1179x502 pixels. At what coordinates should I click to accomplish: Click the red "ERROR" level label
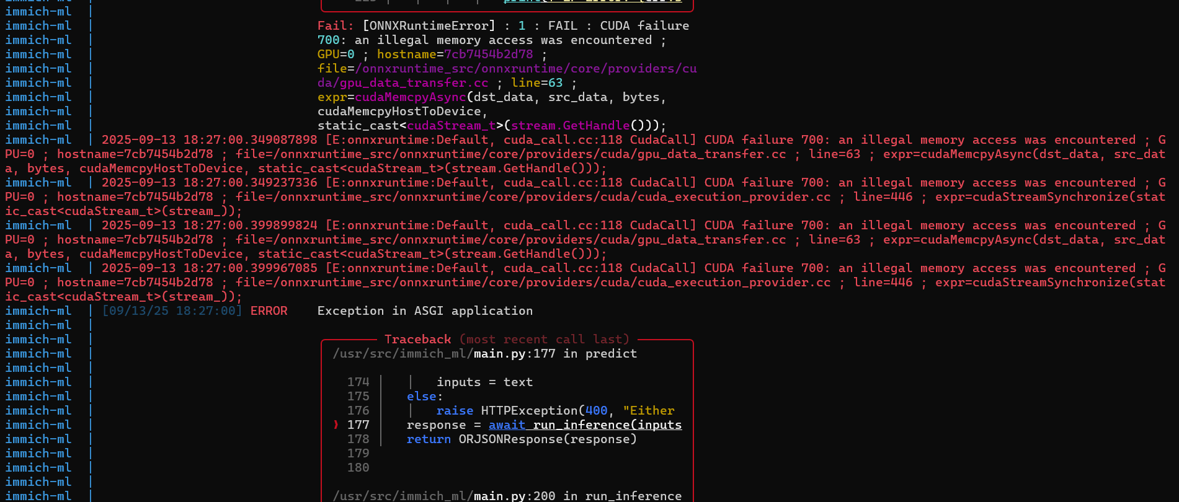(x=269, y=310)
